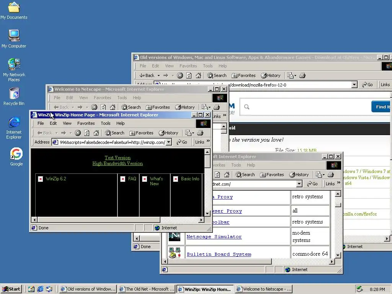Screen dimensions: 392x294
Task: Click Stop icon in Old versions window
Action: pos(180,75)
